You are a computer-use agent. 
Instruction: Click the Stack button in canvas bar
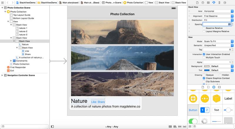pyautogui.click(x=170, y=127)
